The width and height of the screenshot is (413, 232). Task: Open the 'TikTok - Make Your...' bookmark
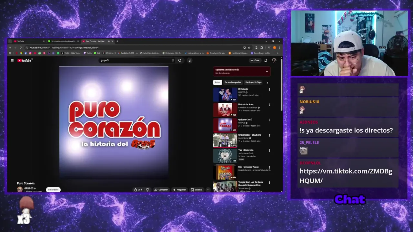coord(71,53)
